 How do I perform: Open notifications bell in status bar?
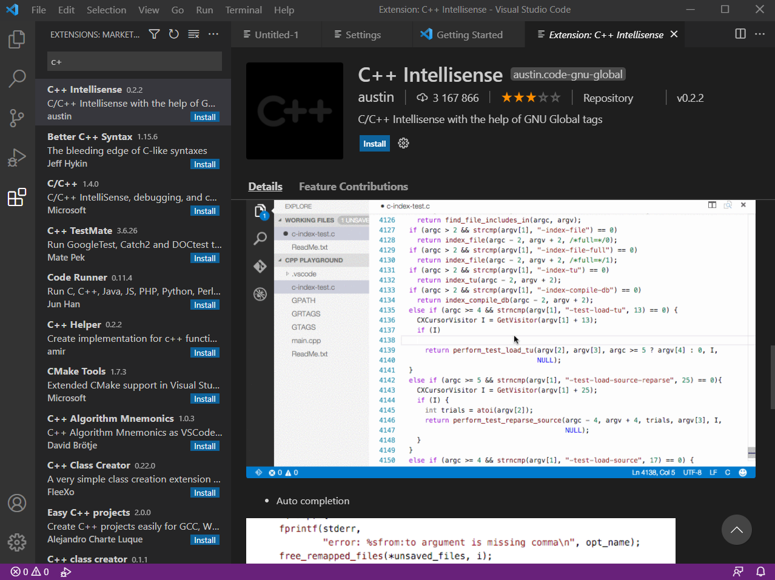tap(760, 572)
